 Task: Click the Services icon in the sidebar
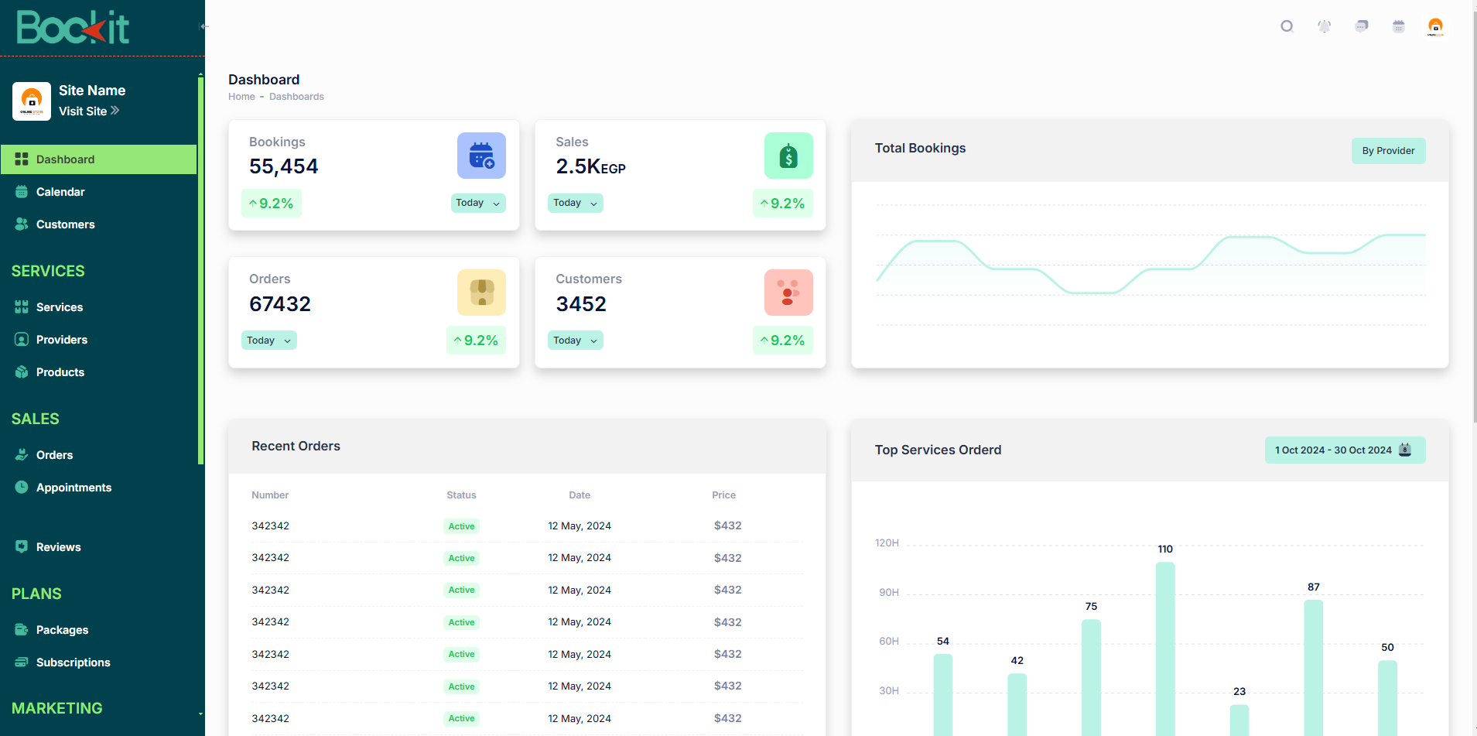point(22,307)
